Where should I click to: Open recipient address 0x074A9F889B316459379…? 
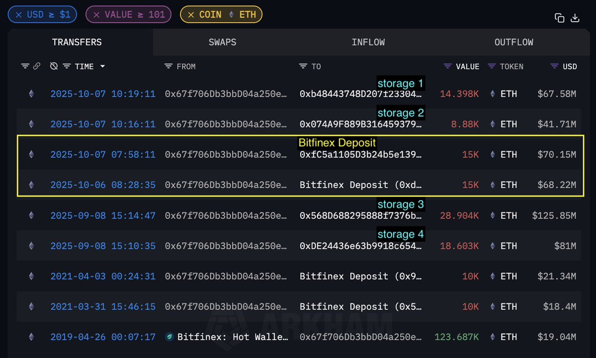360,124
